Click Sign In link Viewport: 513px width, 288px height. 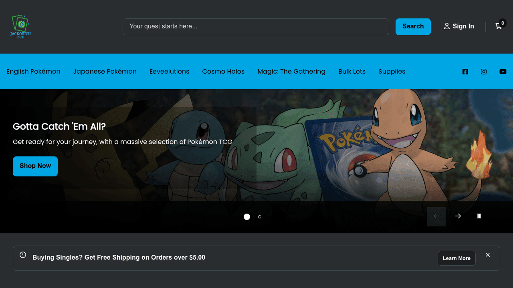click(459, 26)
